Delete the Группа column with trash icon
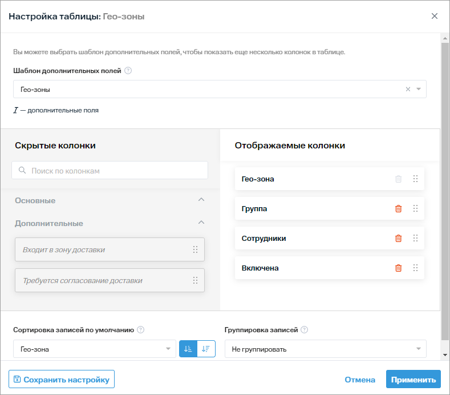This screenshot has height=395, width=450. pyautogui.click(x=398, y=209)
